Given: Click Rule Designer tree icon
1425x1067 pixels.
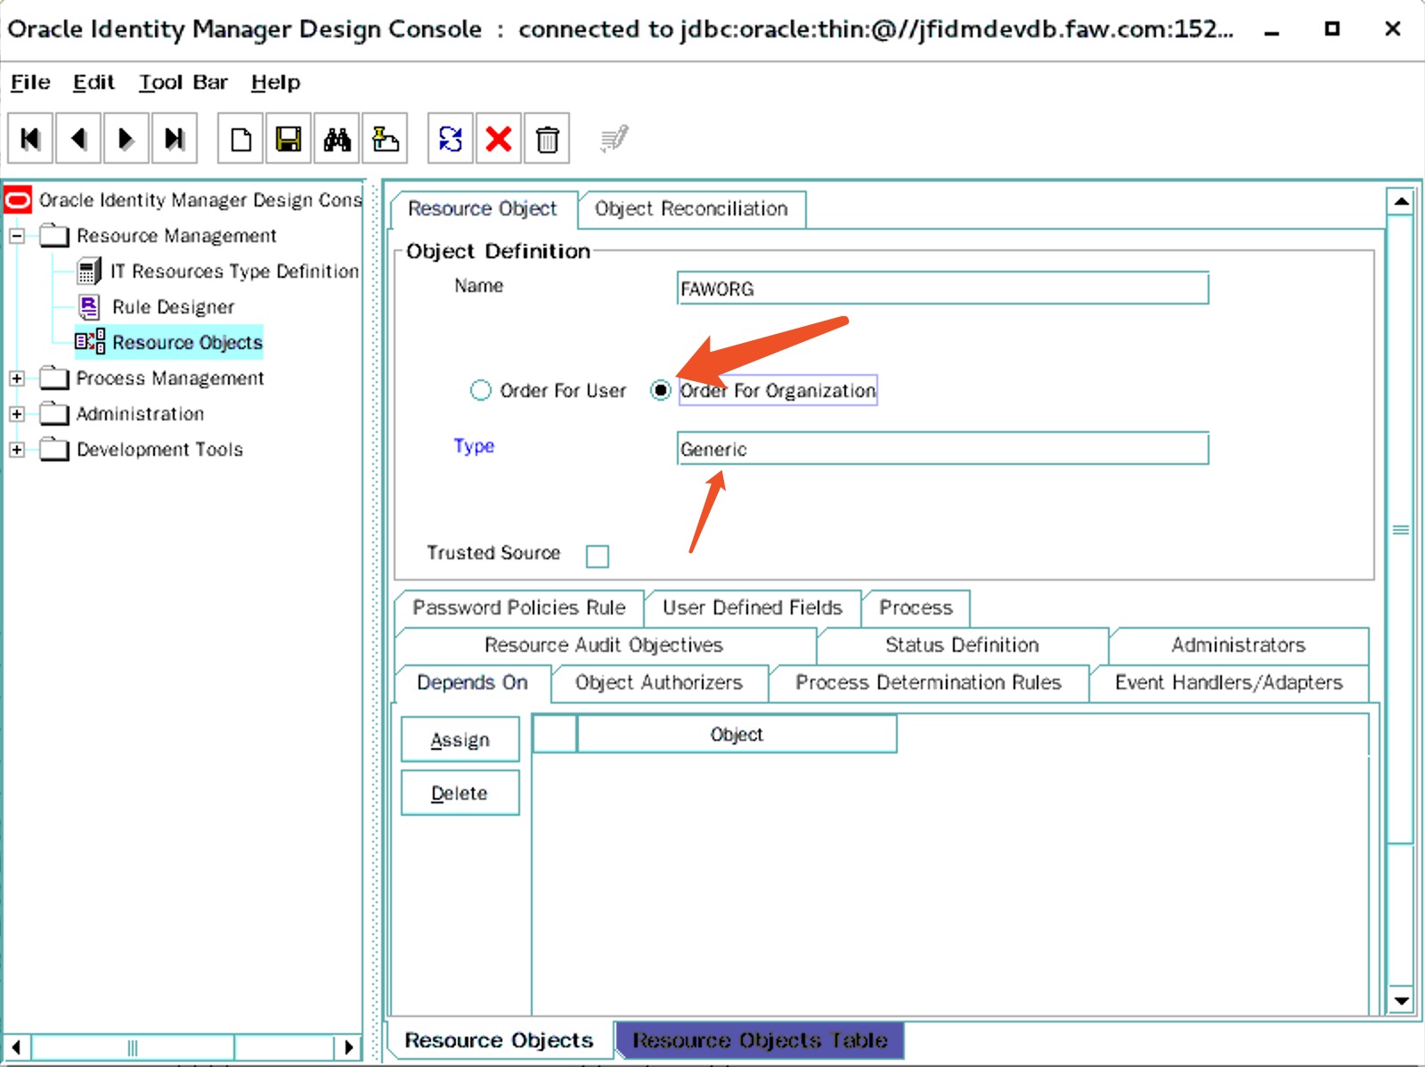Looking at the screenshot, I should click(89, 306).
